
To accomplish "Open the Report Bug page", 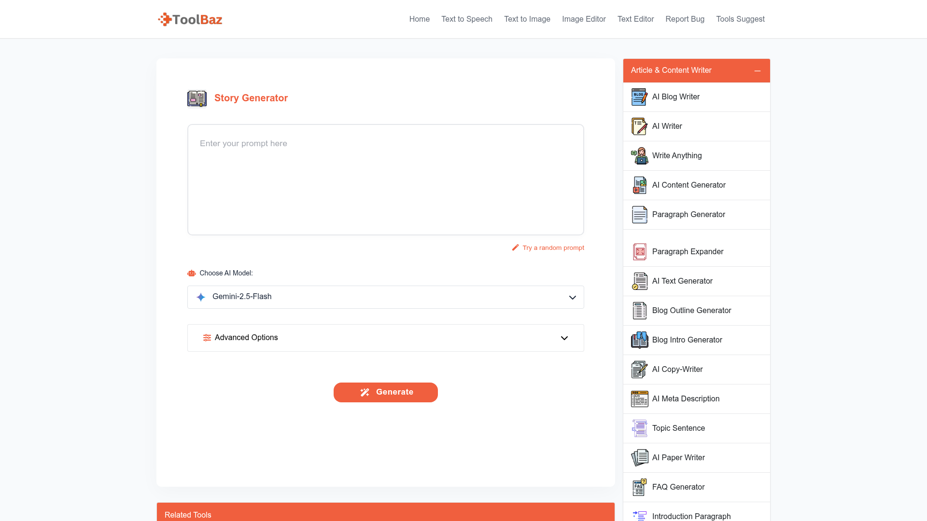I will point(685,19).
